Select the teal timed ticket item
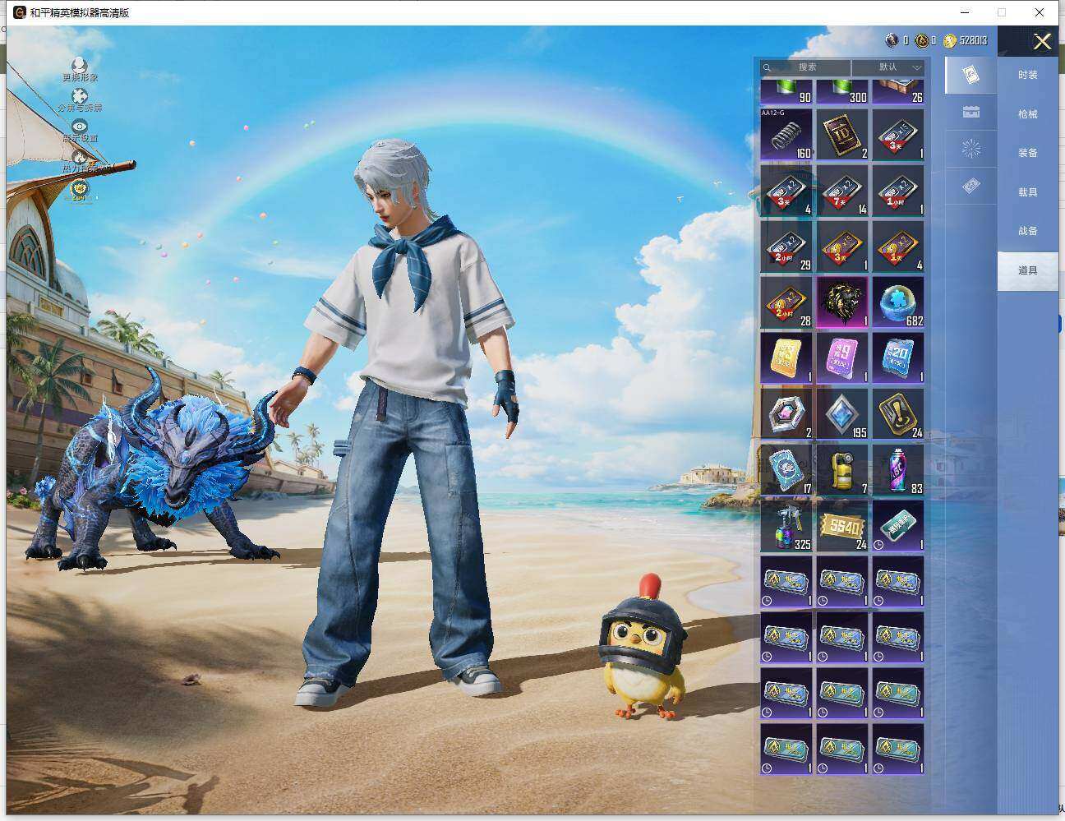 [x=898, y=526]
